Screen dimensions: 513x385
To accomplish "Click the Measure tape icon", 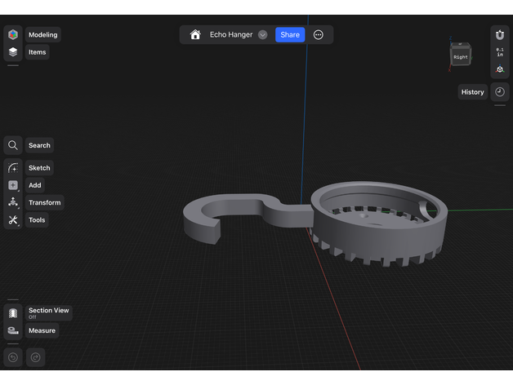I will click(x=13, y=330).
